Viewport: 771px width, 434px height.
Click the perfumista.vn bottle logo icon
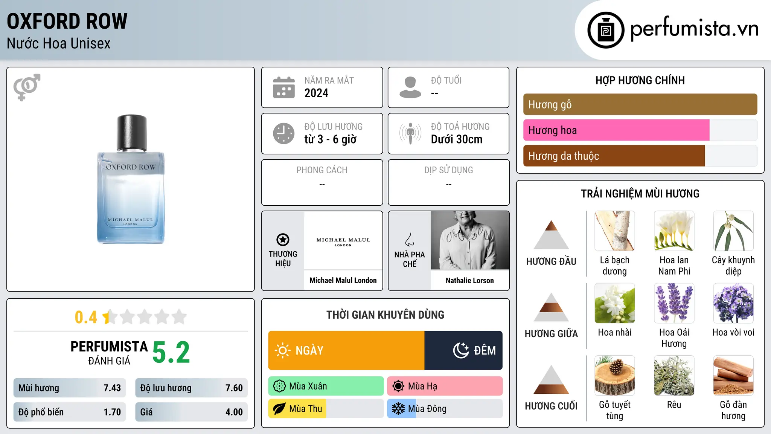[x=606, y=30]
